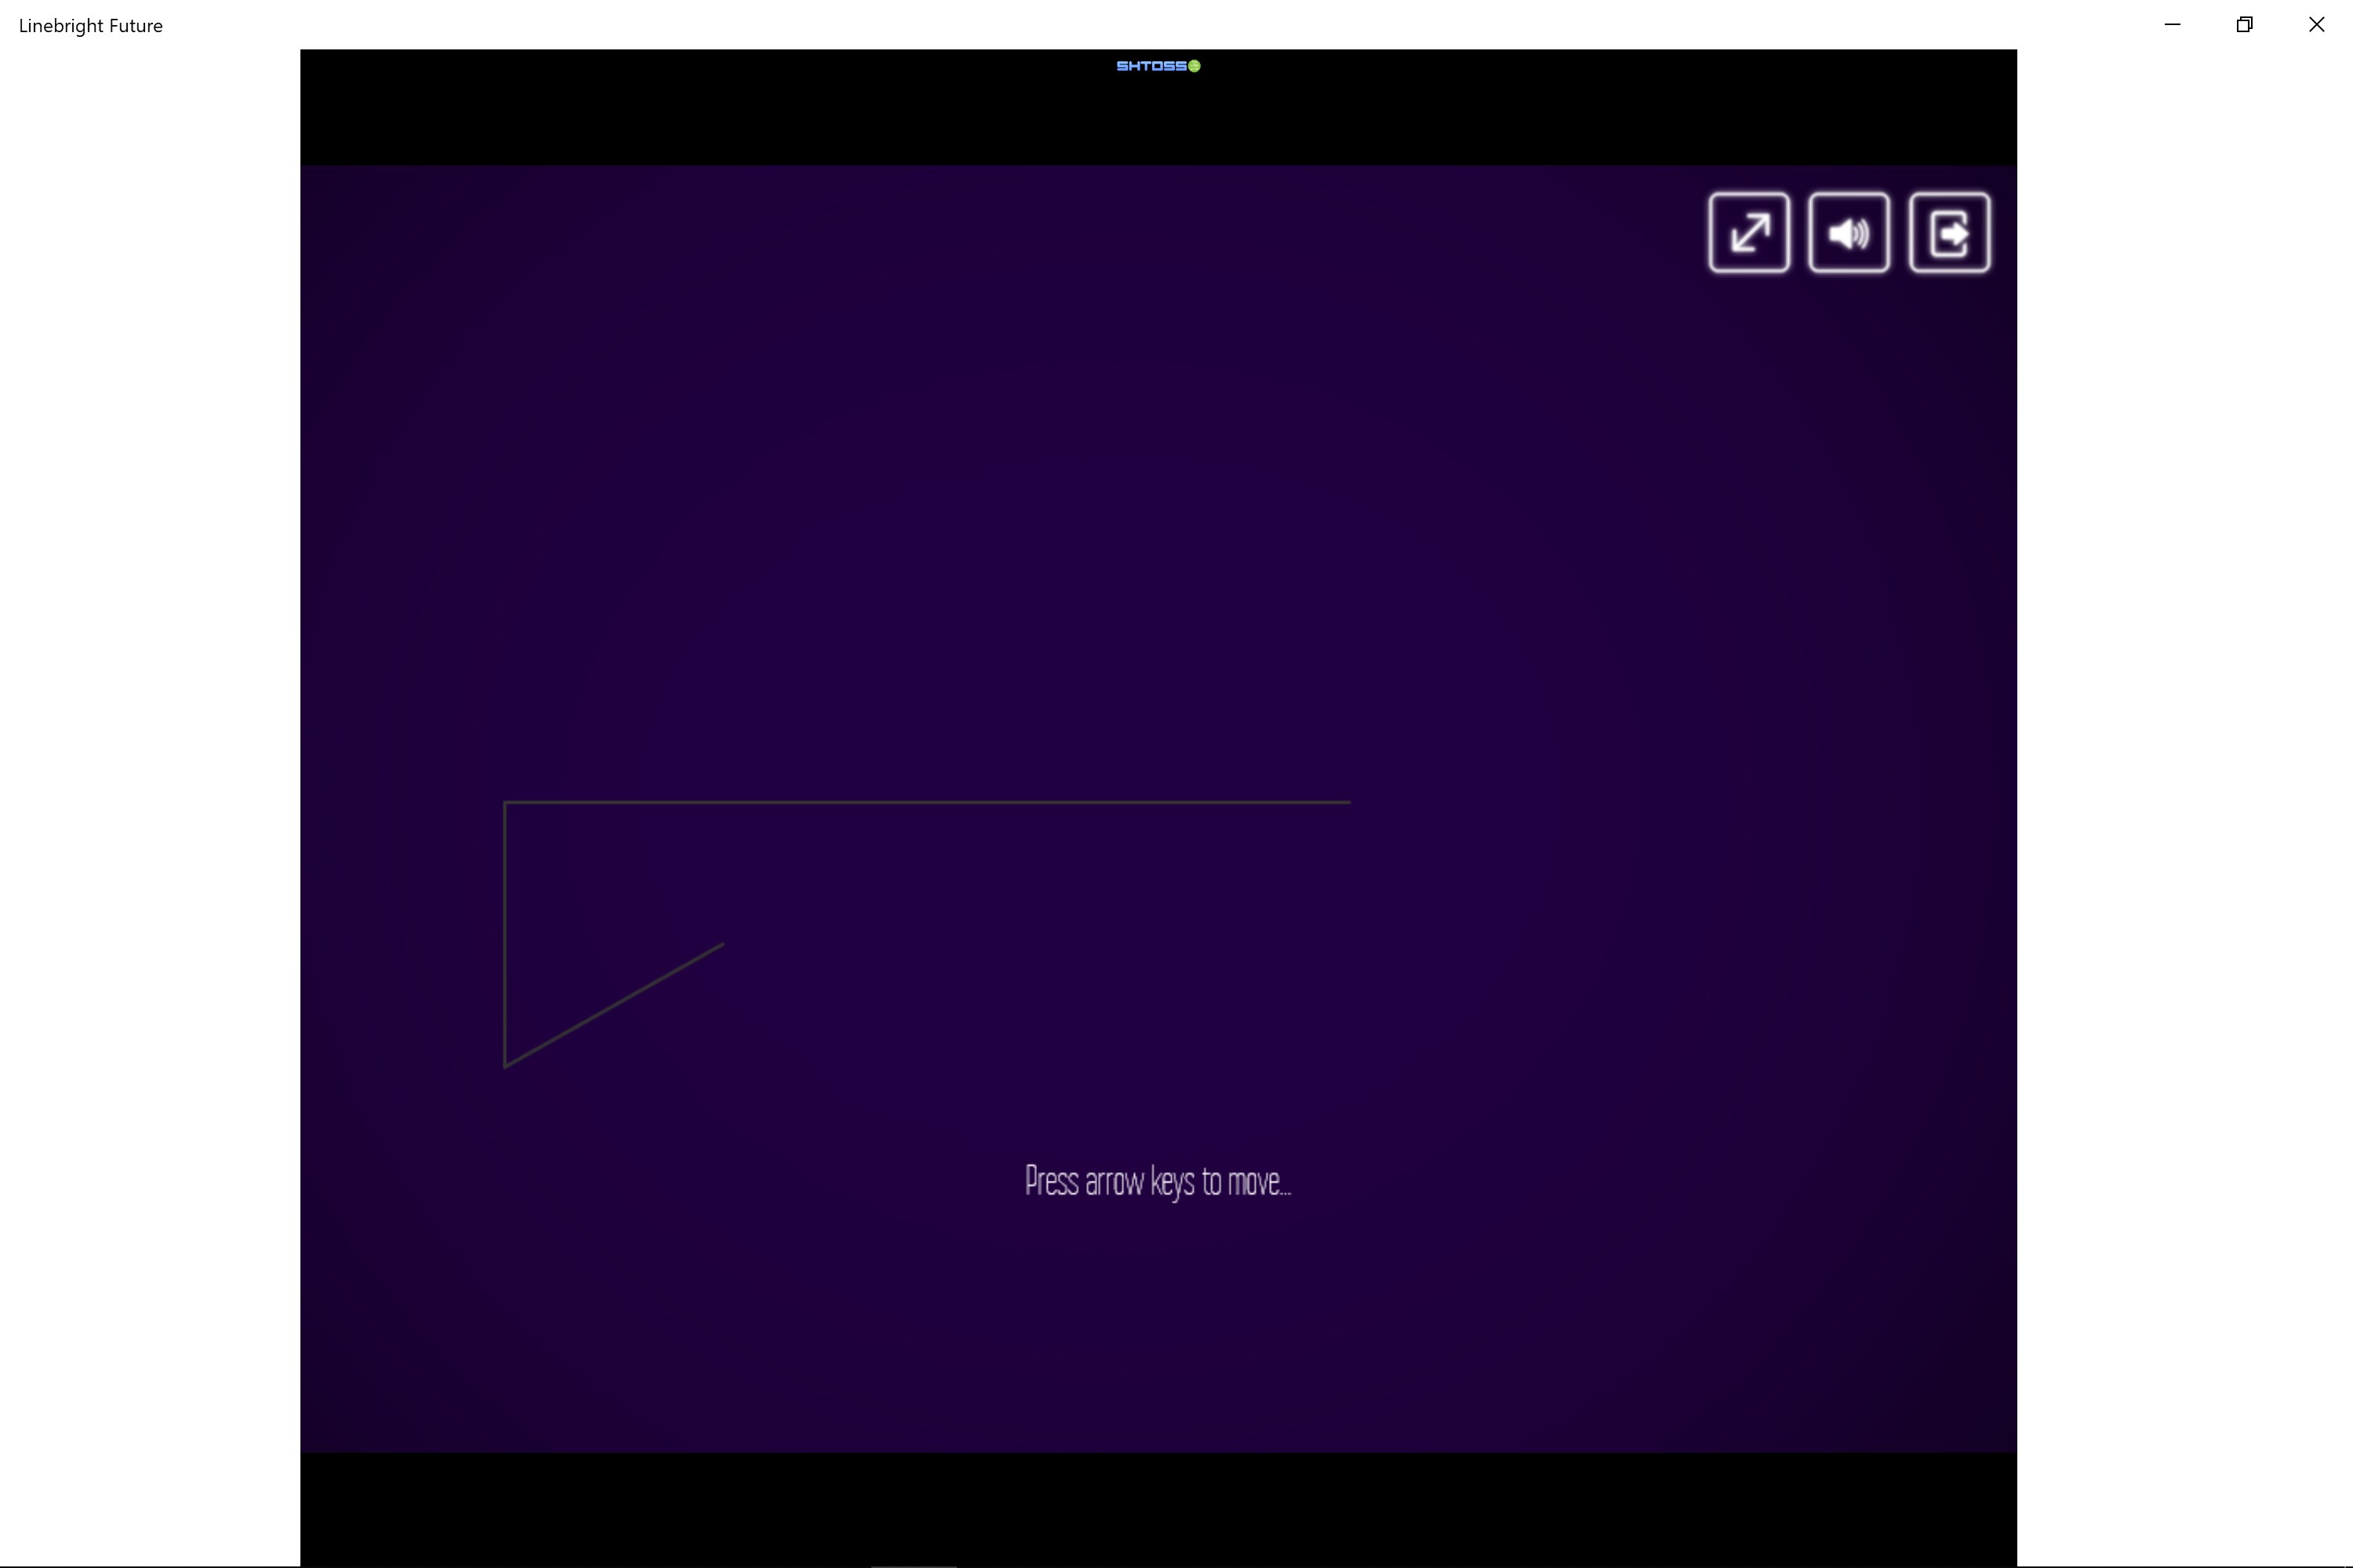
Task: Enter fullscreen with the expand arrows icon
Action: (x=1749, y=233)
